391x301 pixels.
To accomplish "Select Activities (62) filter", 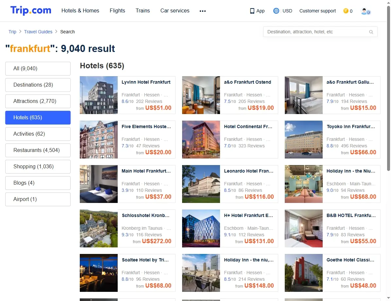I will click(x=38, y=134).
